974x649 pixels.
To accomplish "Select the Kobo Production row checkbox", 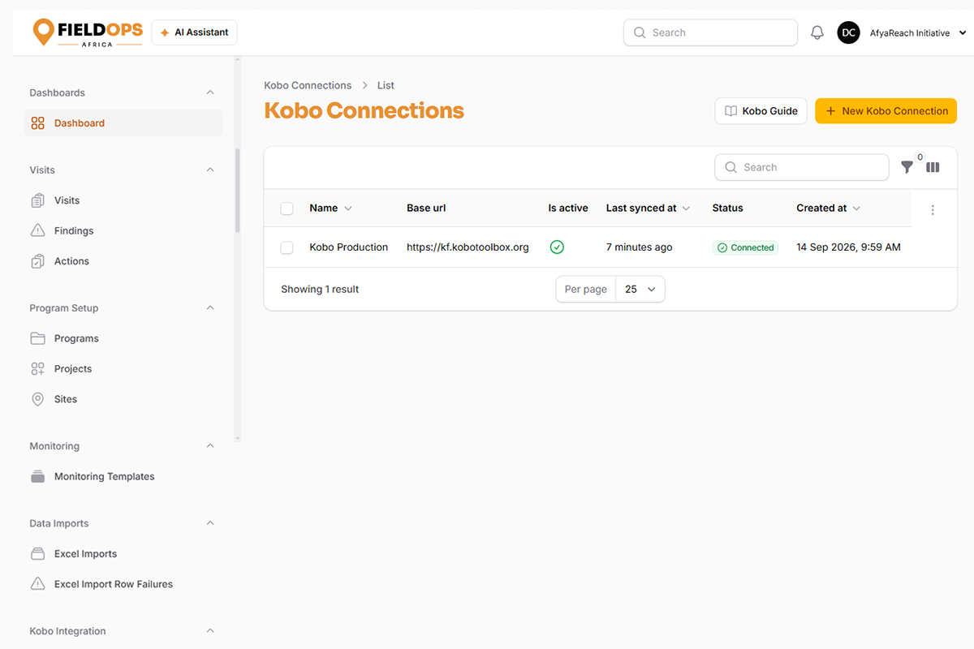I will pos(287,247).
